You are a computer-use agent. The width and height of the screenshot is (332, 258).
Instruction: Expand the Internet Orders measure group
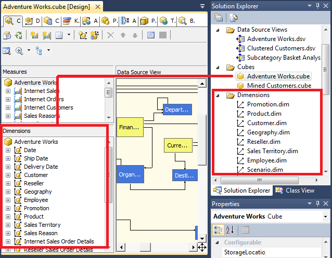point(8,99)
